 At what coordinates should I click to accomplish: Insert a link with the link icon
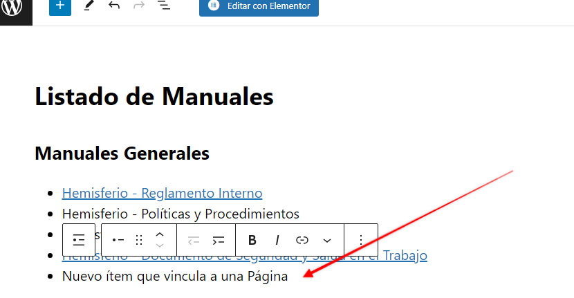pyautogui.click(x=302, y=241)
